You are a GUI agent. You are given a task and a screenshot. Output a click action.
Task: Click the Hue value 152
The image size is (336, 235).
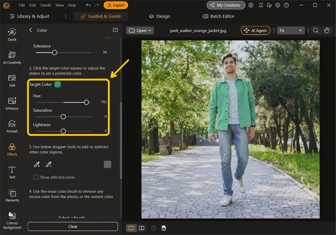pyautogui.click(x=104, y=102)
